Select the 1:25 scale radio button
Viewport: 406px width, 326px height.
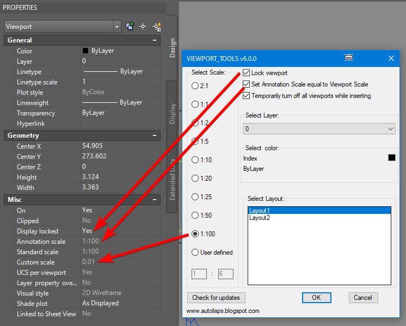point(195,197)
